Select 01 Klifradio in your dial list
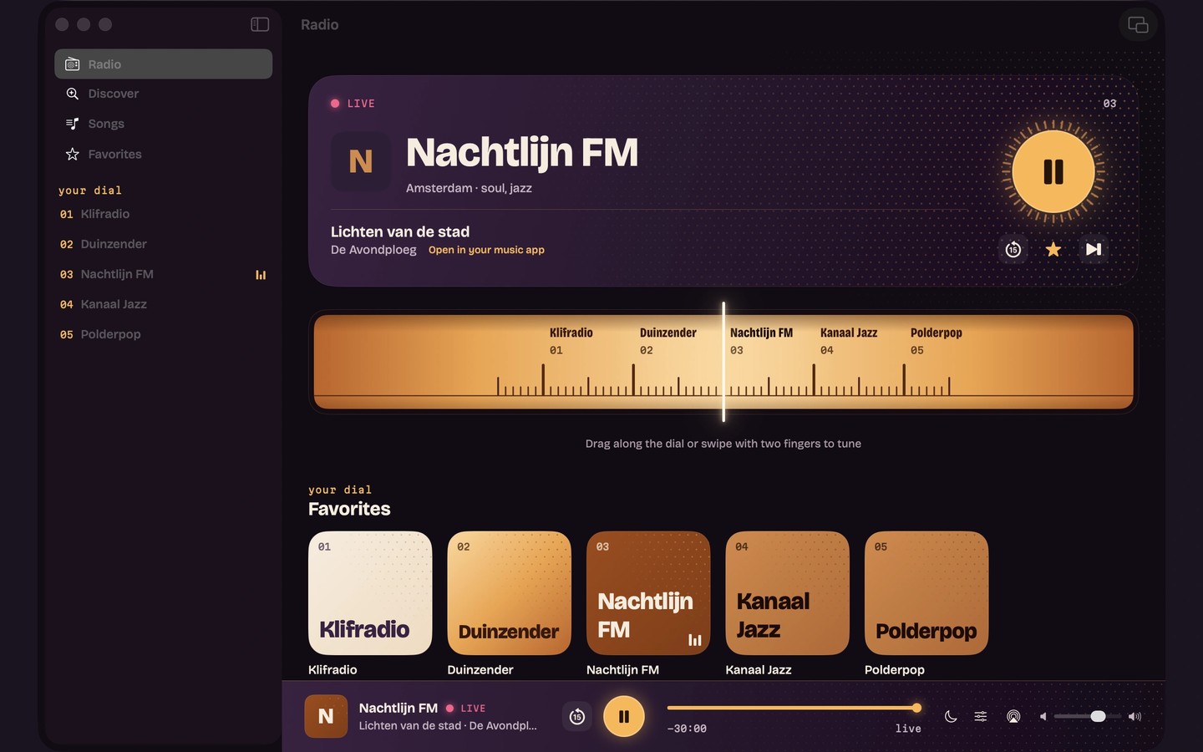 coord(164,215)
